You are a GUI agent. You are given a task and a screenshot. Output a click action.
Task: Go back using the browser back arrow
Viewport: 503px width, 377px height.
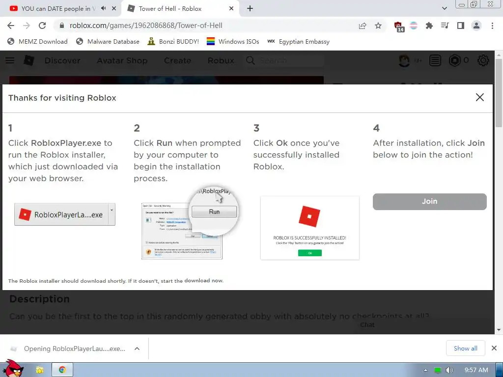[11, 26]
